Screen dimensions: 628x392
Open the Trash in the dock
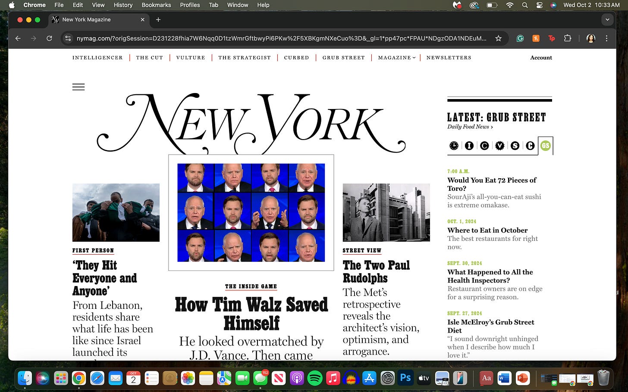pos(603,378)
